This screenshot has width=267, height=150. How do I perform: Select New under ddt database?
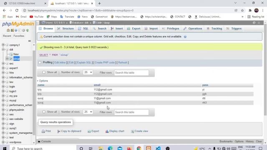(16, 54)
